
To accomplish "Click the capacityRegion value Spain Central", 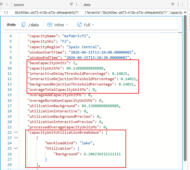I will (x=84, y=47).
